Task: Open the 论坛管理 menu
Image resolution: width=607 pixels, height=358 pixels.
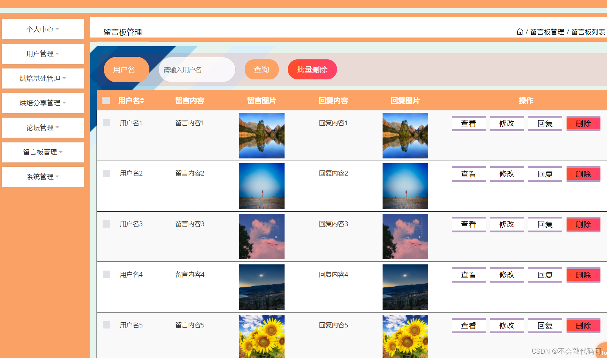Action: (x=43, y=127)
